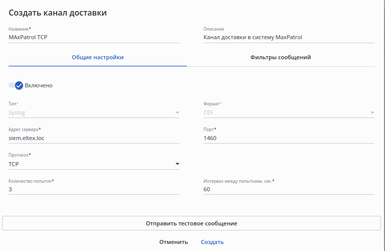Image resolution: width=385 pixels, height=251 pixels.
Task: Click the arrow icon of Формат dropdown
Action: click(372, 112)
